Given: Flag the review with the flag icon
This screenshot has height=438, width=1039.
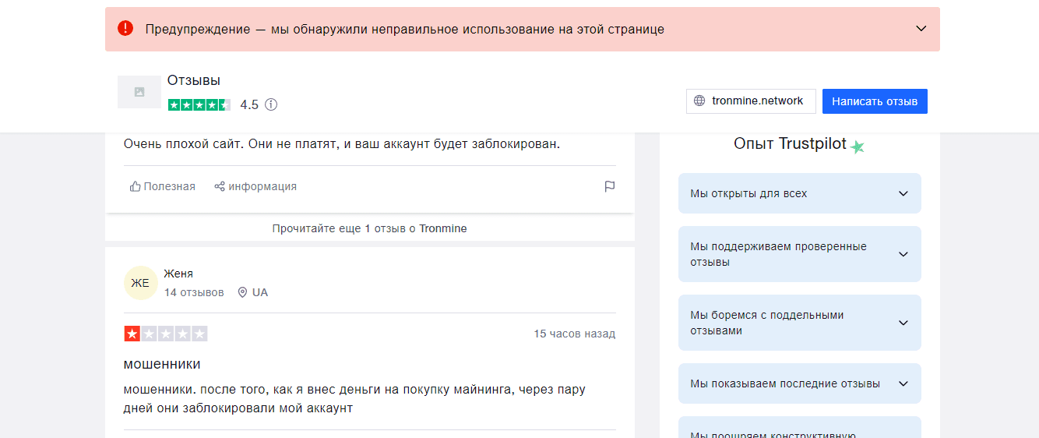Looking at the screenshot, I should 610,186.
